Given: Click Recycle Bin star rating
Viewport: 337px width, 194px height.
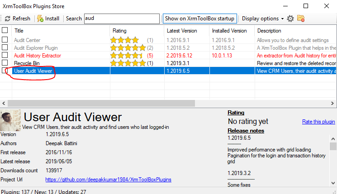Looking at the screenshot, I should click(128, 63).
